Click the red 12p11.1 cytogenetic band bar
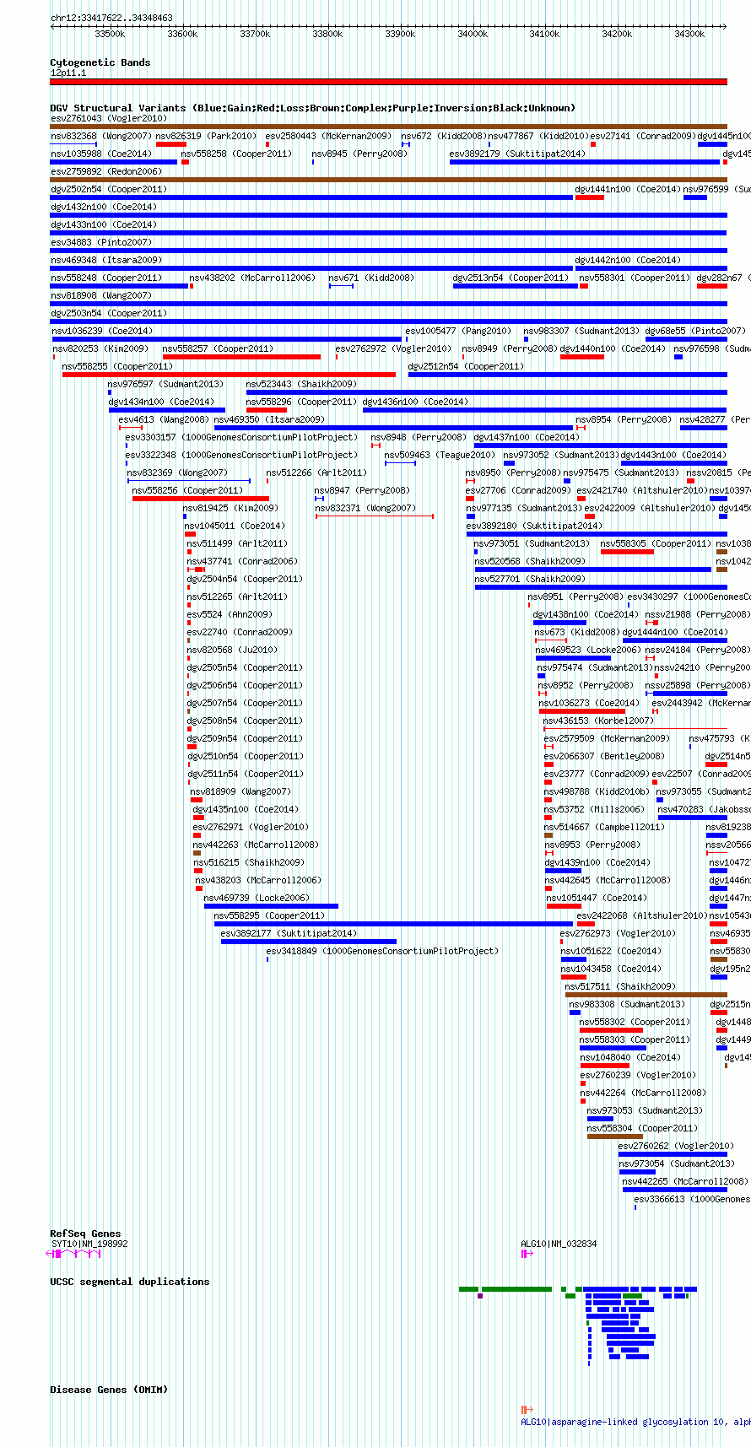Image resolution: width=751 pixels, height=1447 pixels. 388,82
